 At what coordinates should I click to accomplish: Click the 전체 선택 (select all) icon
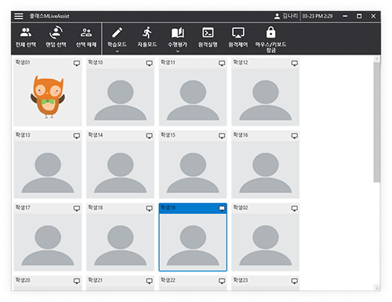pos(26,33)
